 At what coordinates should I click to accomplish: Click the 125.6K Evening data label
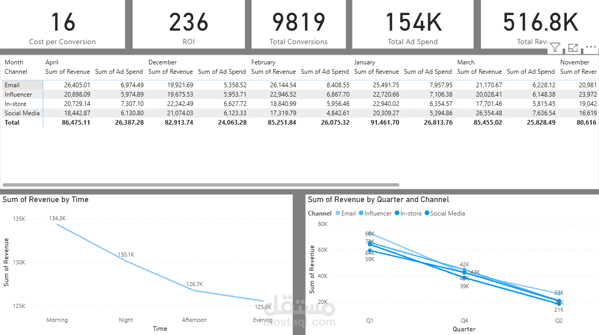pos(263,307)
